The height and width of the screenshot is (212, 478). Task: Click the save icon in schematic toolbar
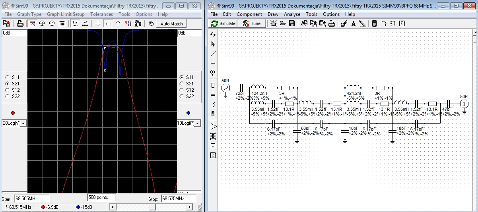coord(291,23)
